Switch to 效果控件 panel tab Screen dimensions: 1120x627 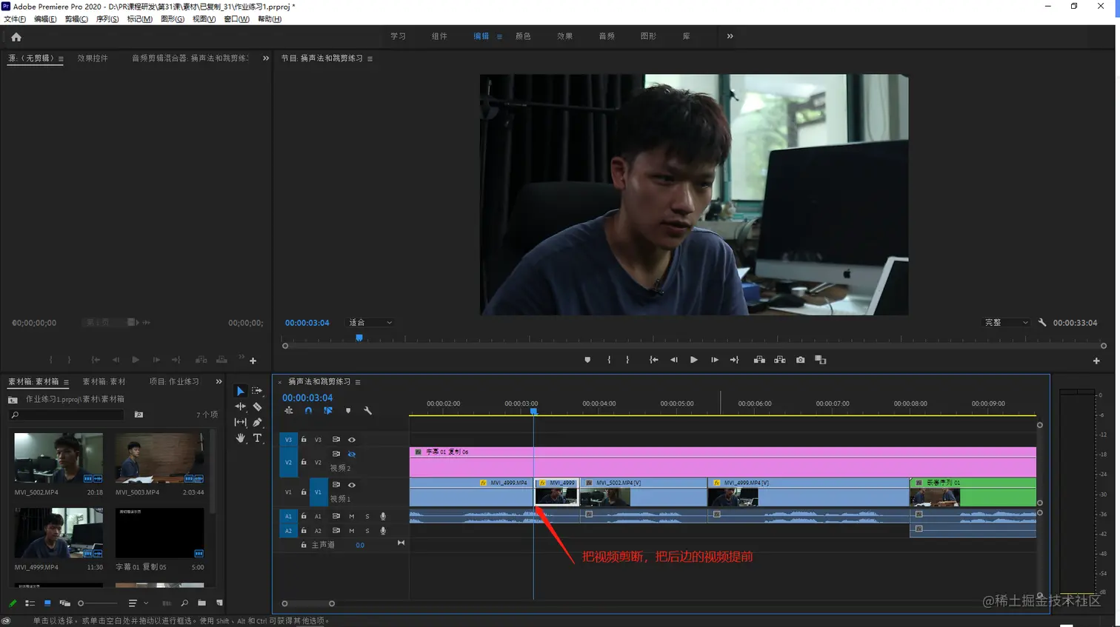(93, 58)
